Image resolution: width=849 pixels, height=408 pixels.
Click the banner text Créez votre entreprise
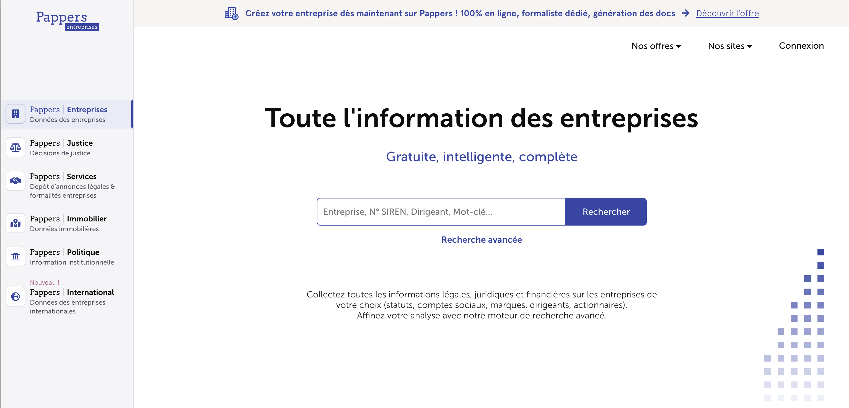point(460,14)
